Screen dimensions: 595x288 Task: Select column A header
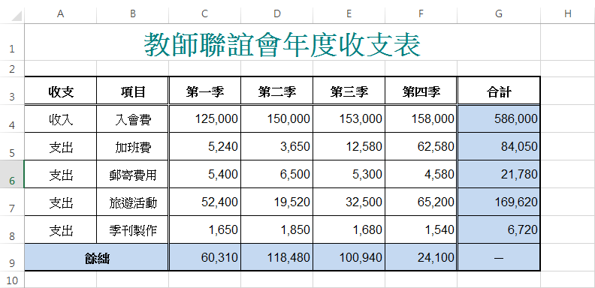click(61, 13)
